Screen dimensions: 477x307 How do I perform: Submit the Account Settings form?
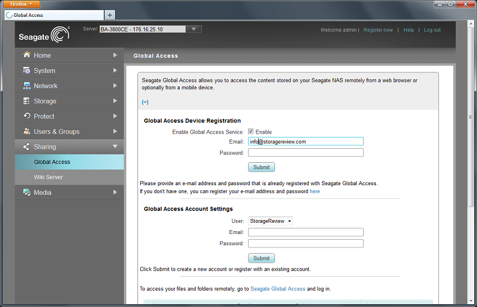pos(262,258)
